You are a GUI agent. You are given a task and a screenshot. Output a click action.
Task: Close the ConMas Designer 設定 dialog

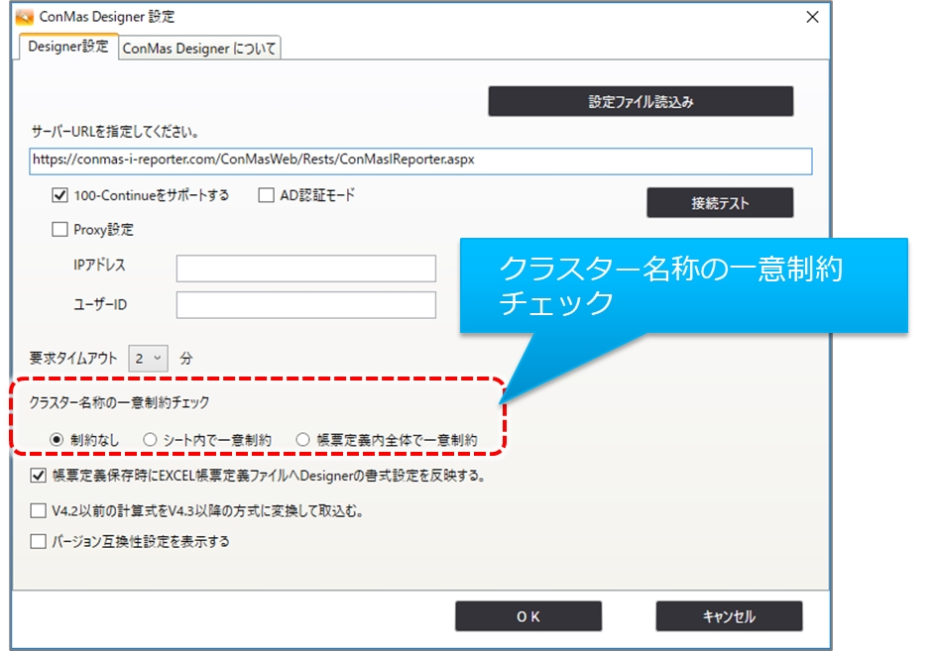pyautogui.click(x=812, y=17)
